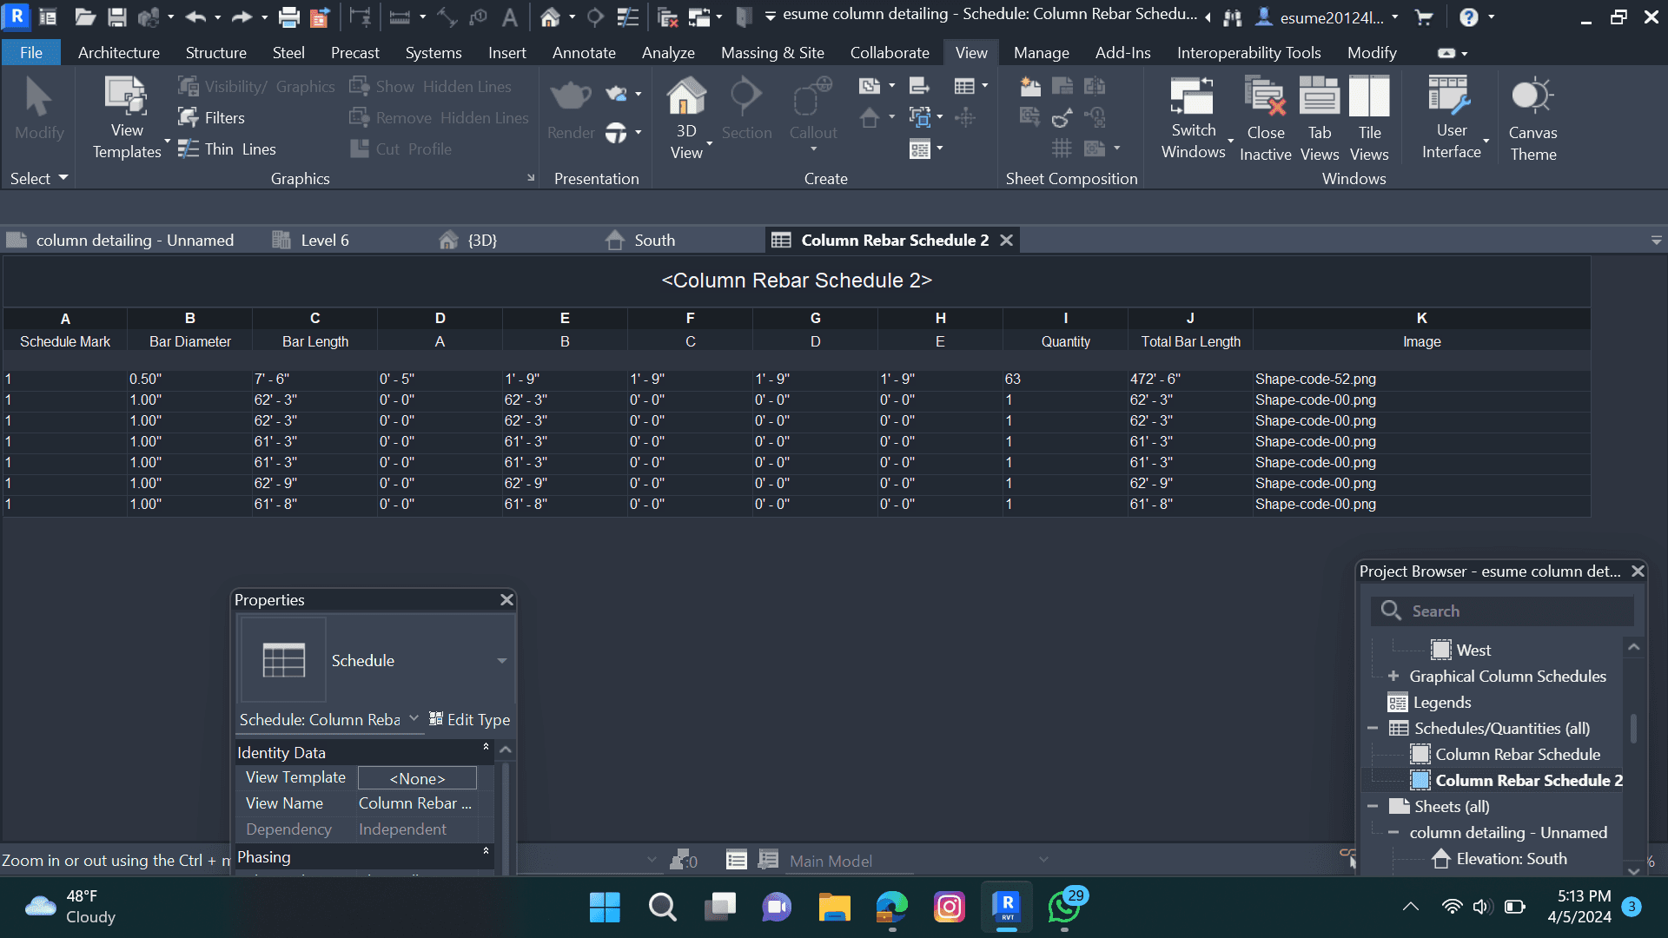Click the View Template <None> button
The width and height of the screenshot is (1668, 938).
[x=417, y=778]
